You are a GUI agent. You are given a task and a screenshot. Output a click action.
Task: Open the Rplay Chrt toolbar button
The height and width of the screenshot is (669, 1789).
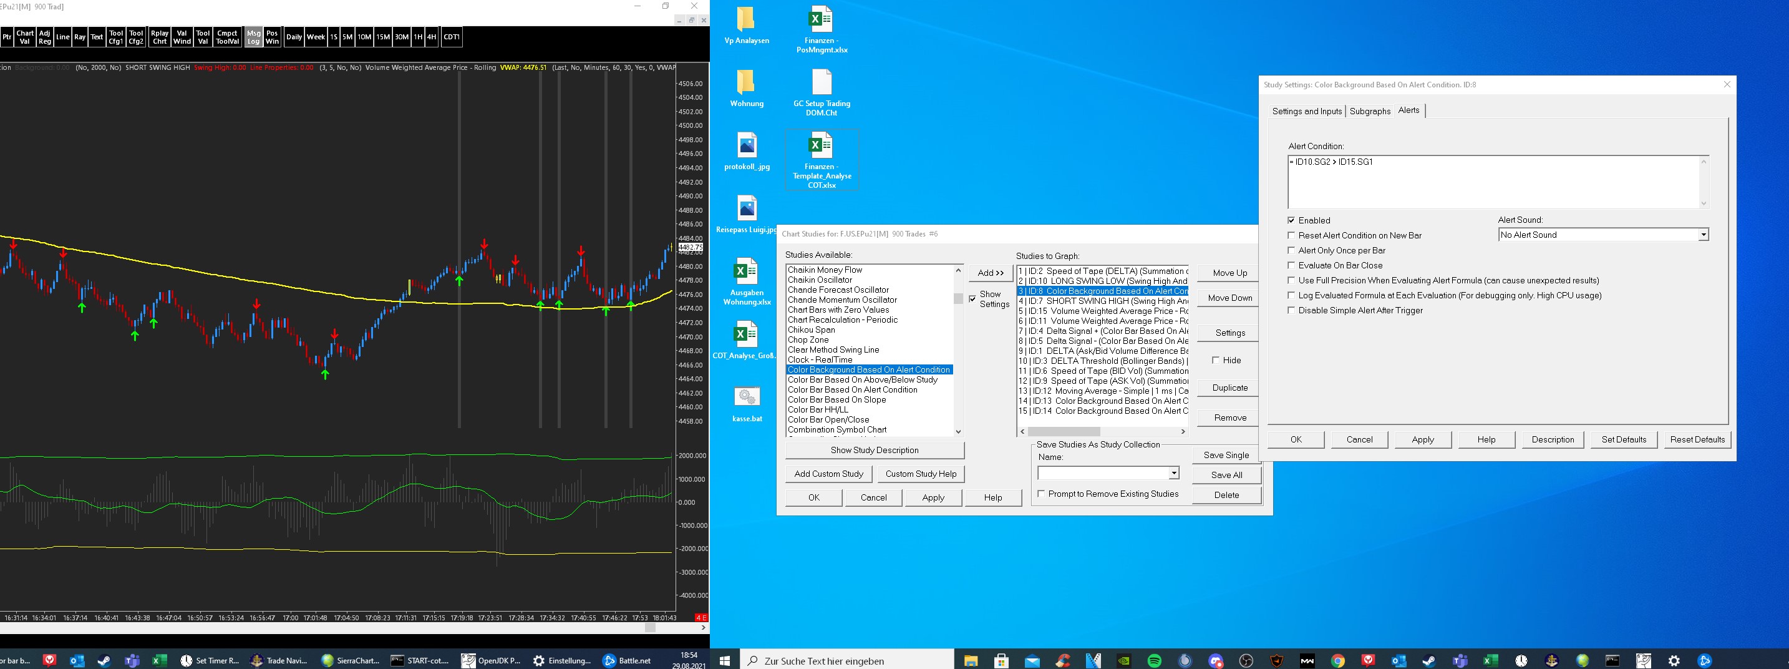(160, 37)
